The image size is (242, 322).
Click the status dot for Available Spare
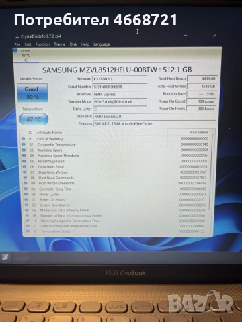24,150
